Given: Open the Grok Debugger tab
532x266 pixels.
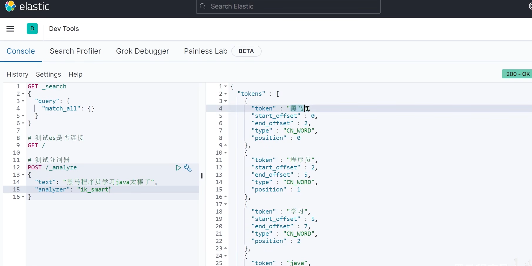Looking at the screenshot, I should (143, 51).
